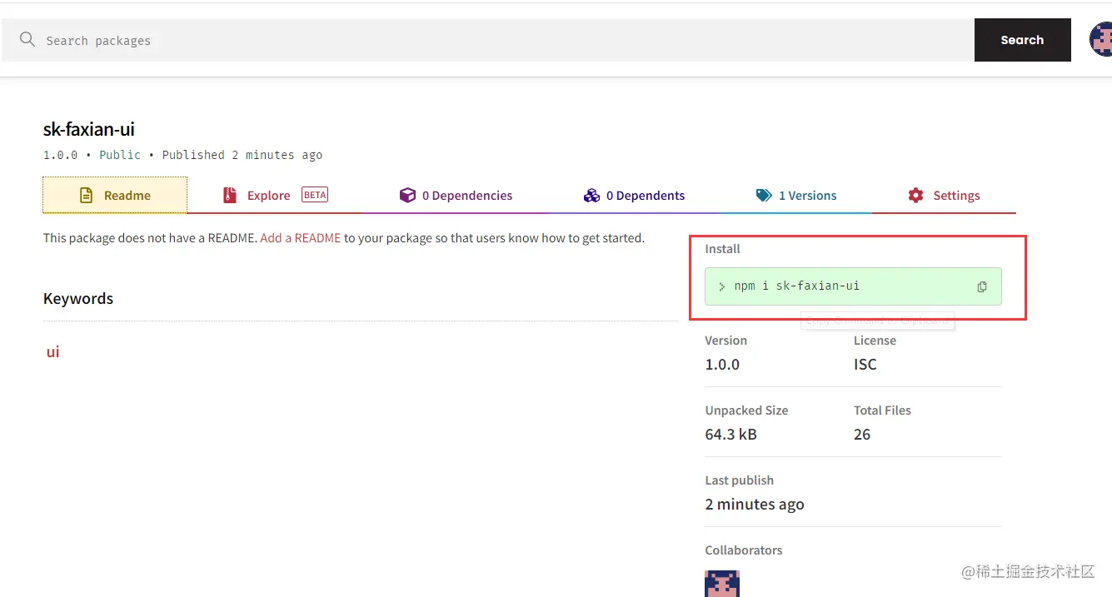Image resolution: width=1112 pixels, height=597 pixels.
Task: Click the Collaborators heading
Action: pyautogui.click(x=744, y=550)
